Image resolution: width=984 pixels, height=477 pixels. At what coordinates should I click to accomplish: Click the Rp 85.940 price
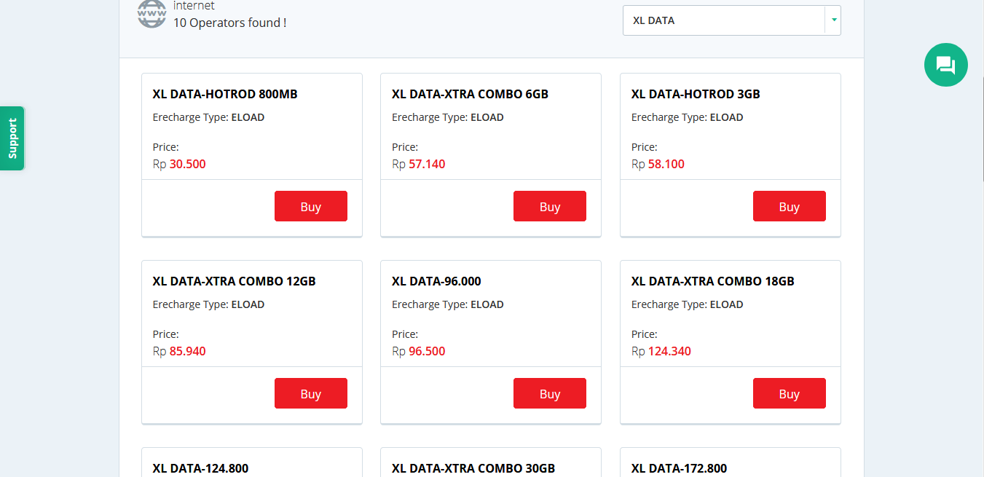click(179, 351)
